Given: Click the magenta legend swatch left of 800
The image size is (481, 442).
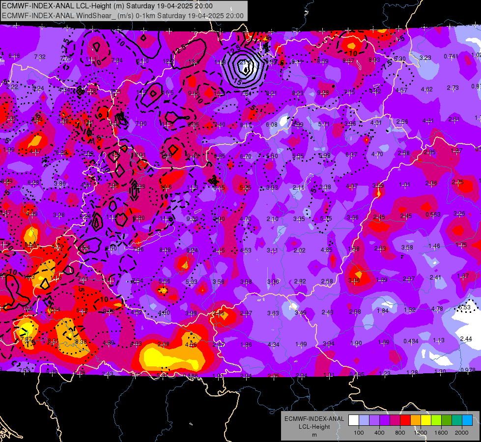Looking at the screenshot, I should click(x=395, y=420).
